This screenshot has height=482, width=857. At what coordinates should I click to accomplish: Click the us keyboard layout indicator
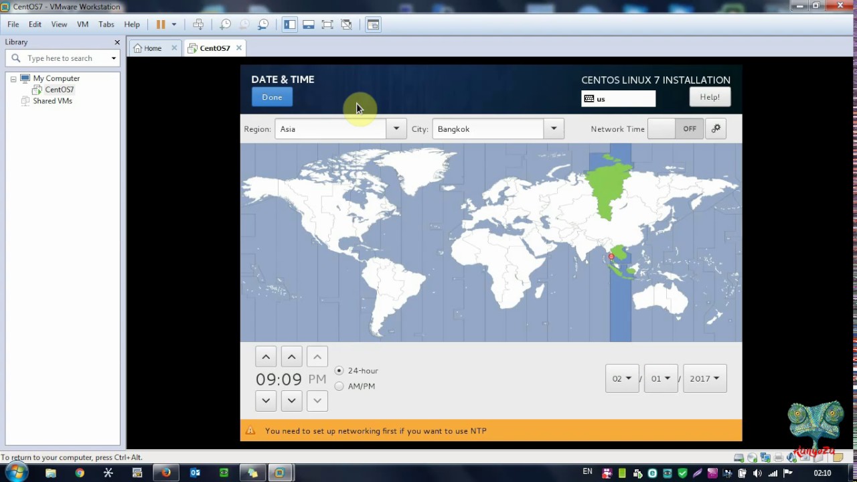[618, 98]
